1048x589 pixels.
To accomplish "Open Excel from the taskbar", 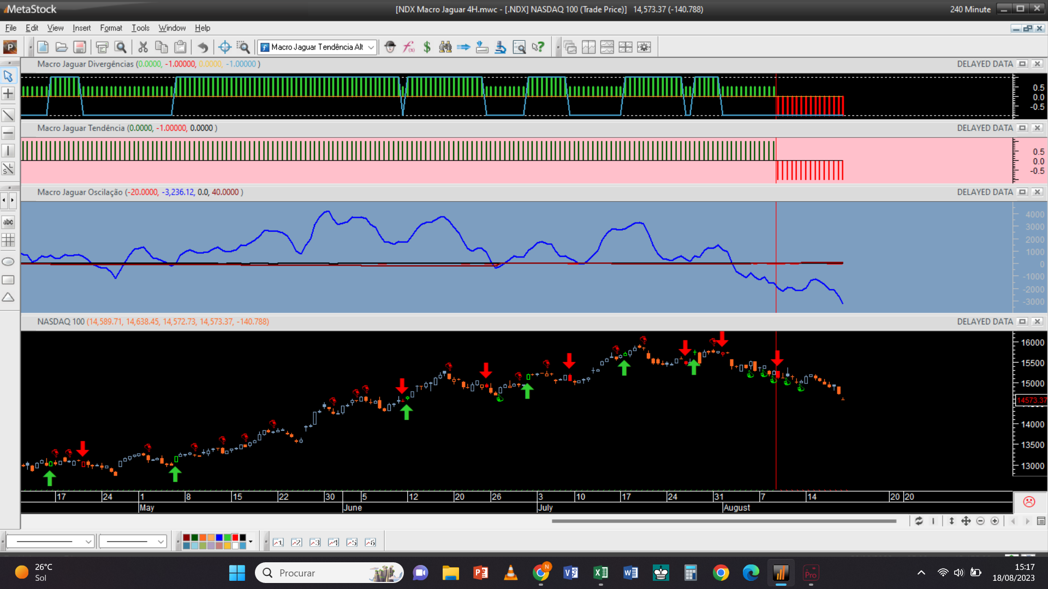I will pos(600,573).
